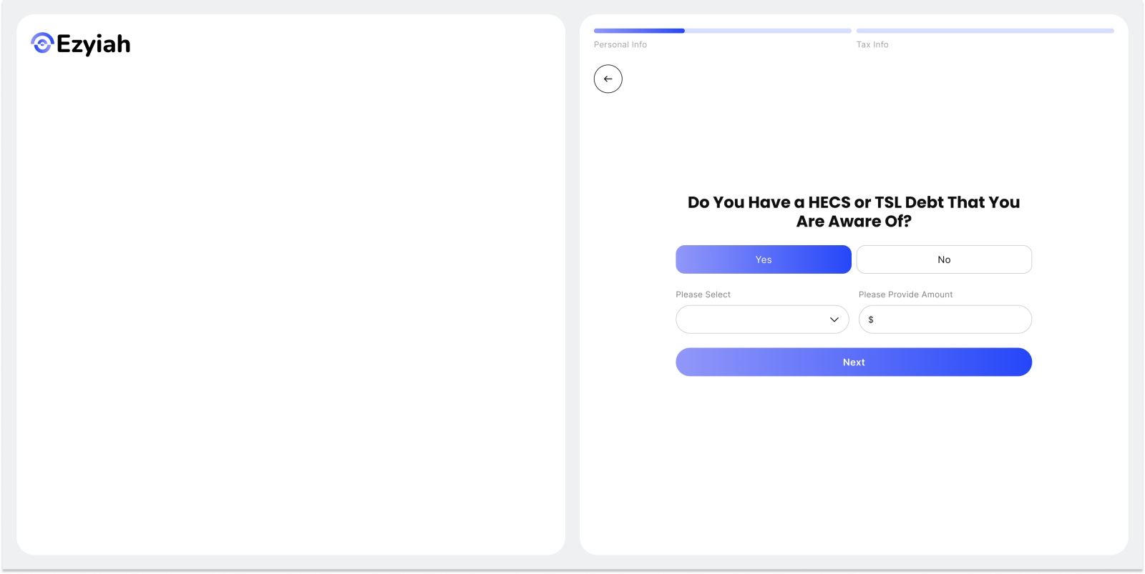Click the chevron arrow in Please Select box
Viewport: 1145px width, 574px height.
point(834,320)
